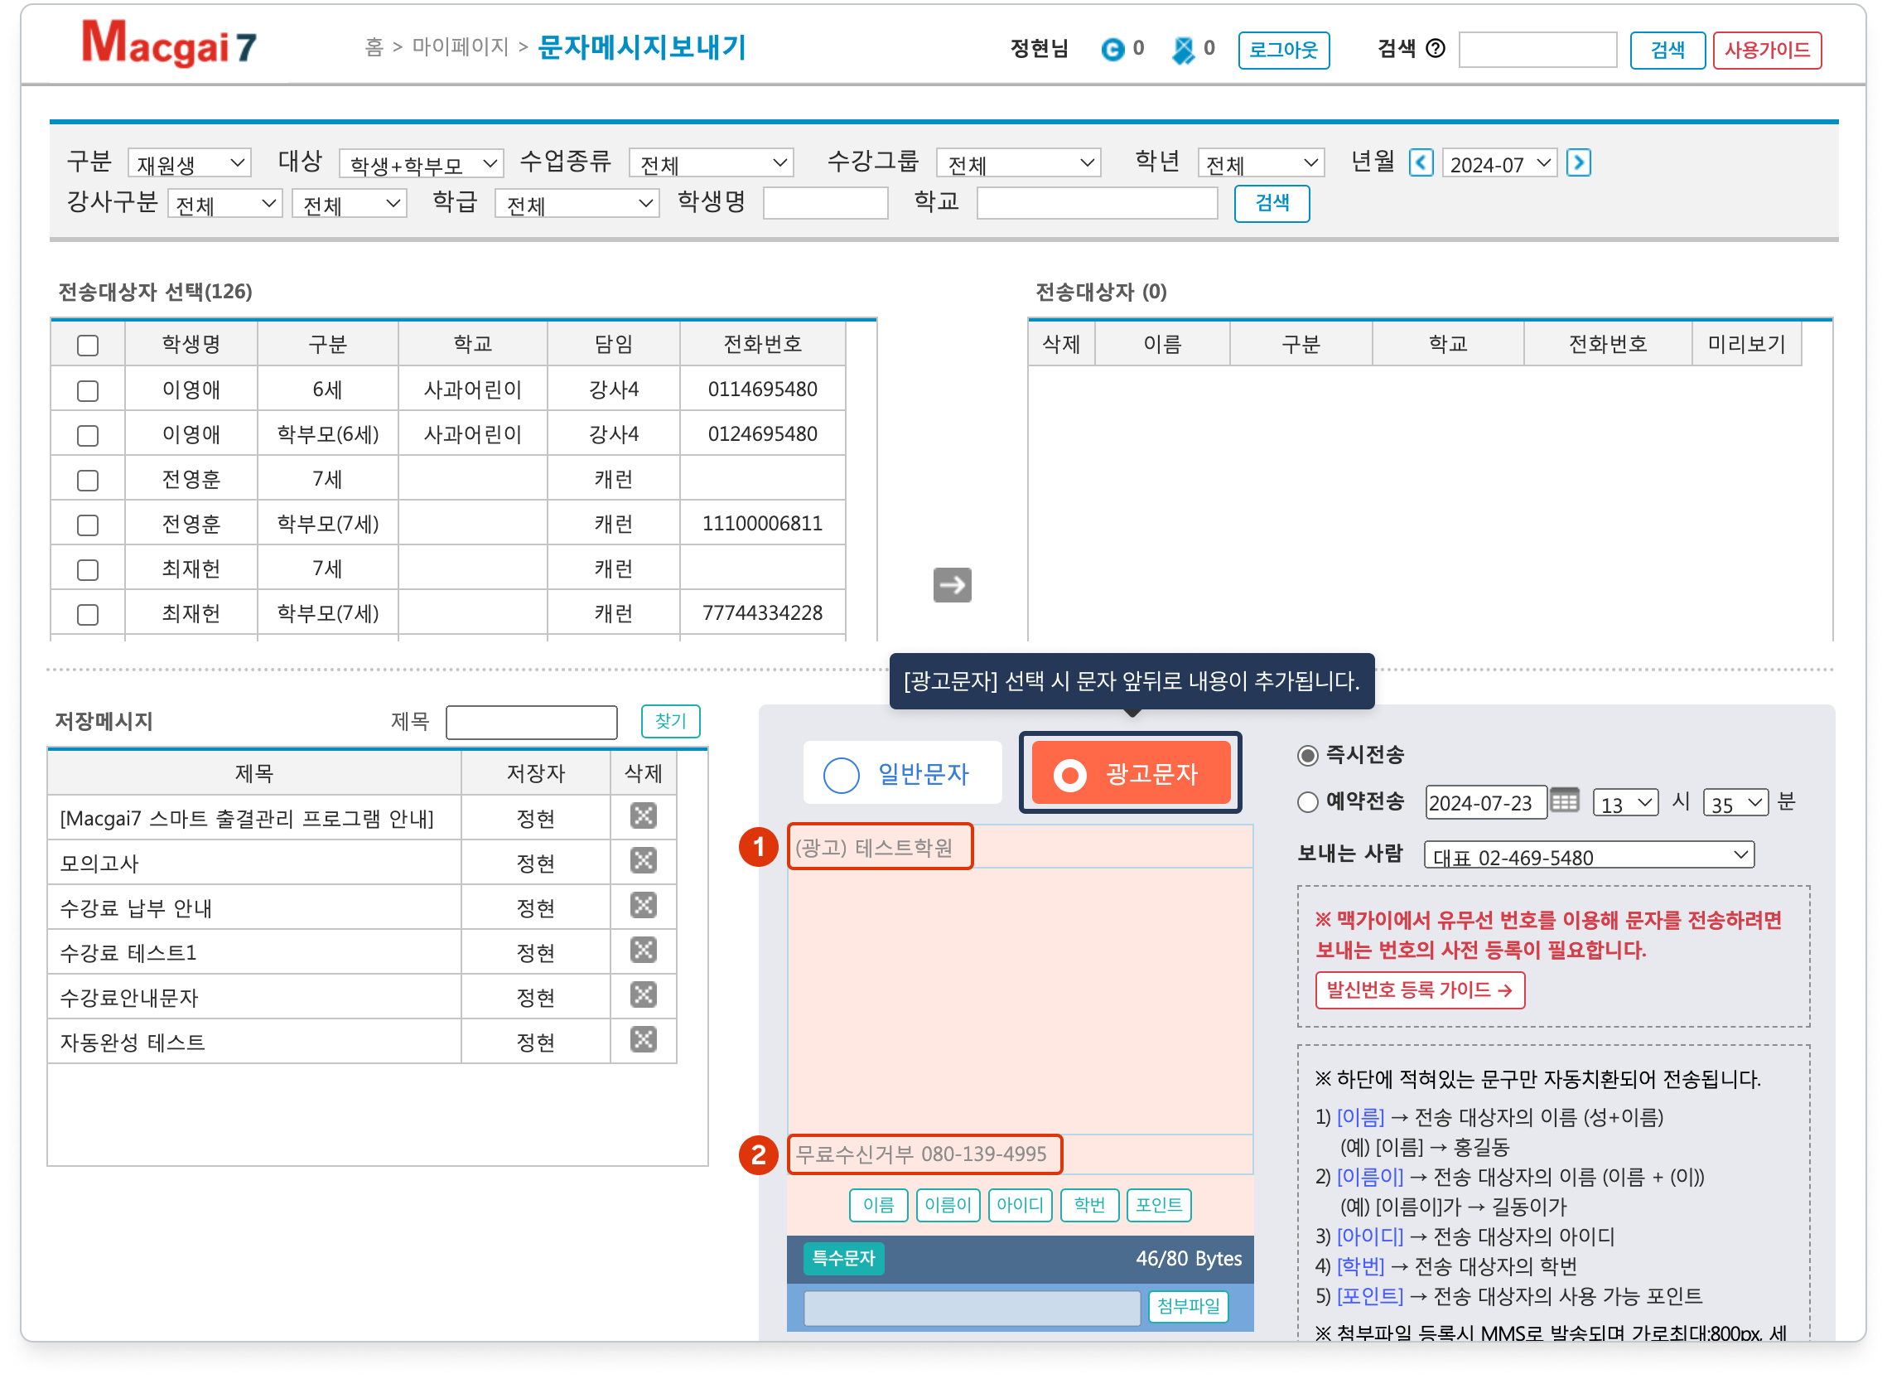The width and height of the screenshot is (1887, 1379).
Task: Click the 학생명 search input field
Action: point(825,204)
